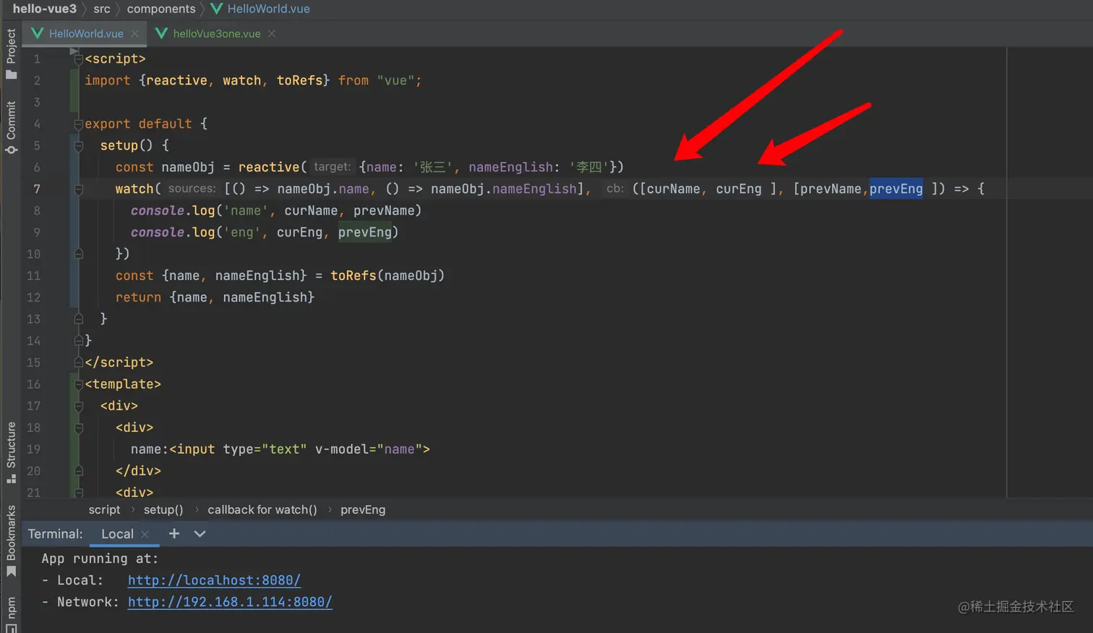The height and width of the screenshot is (633, 1093).
Task: Click components in the navigation bar
Action: (161, 9)
